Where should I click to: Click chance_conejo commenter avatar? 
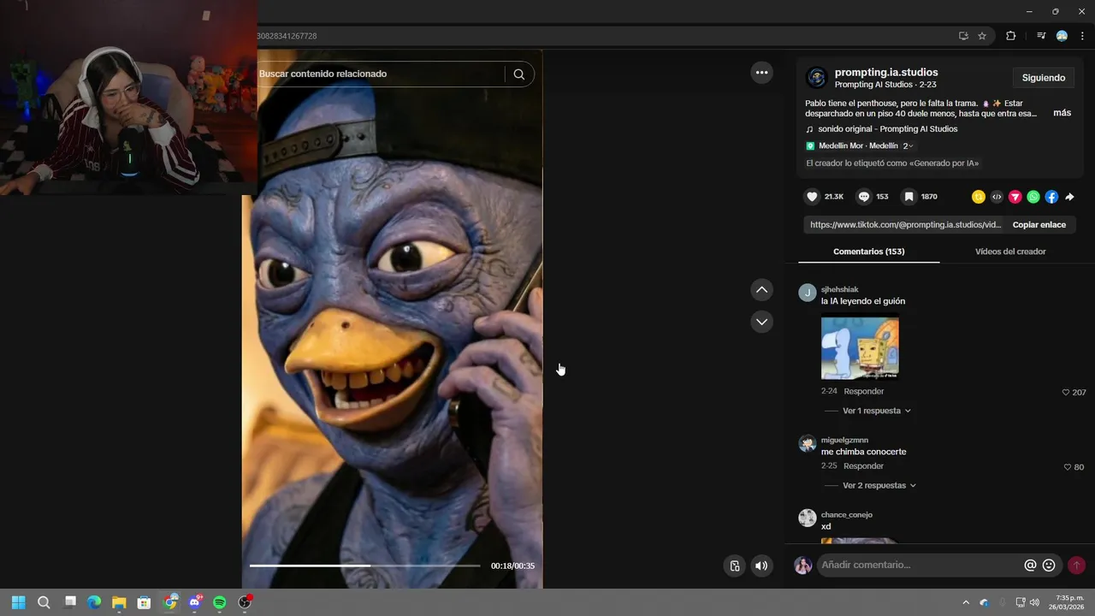coord(808,518)
